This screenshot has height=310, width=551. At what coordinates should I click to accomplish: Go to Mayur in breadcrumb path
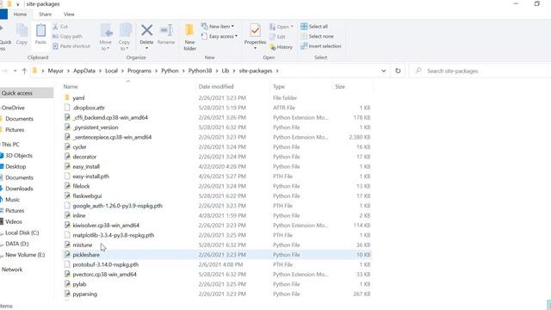point(55,71)
